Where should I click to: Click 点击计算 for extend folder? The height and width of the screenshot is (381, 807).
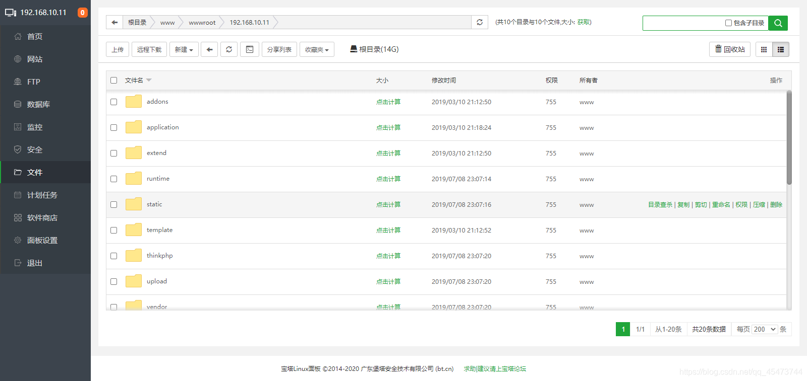click(x=388, y=153)
